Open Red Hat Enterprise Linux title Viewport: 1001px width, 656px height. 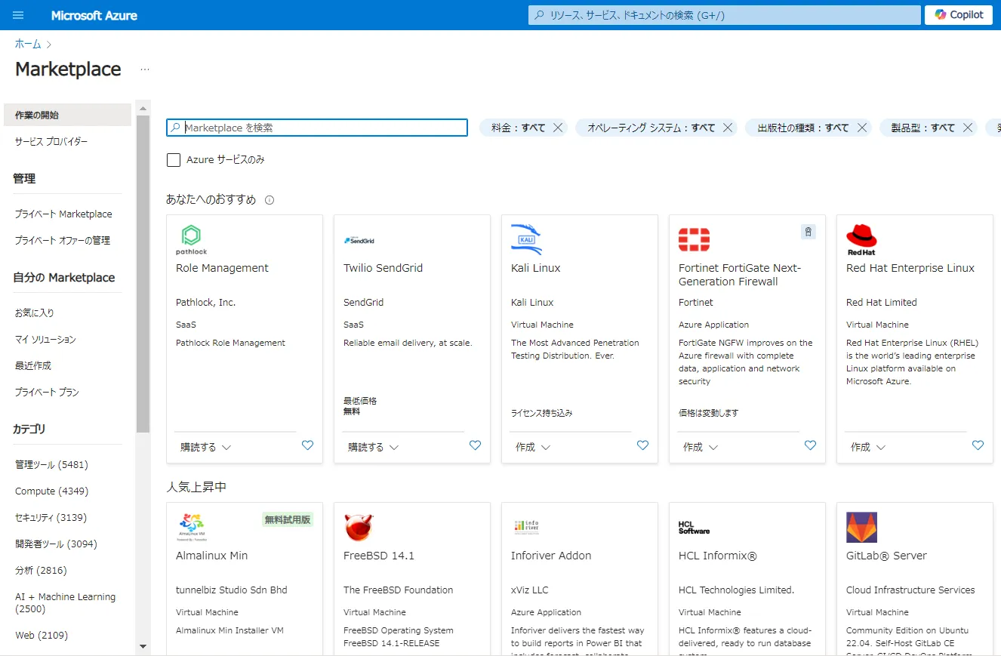point(910,268)
